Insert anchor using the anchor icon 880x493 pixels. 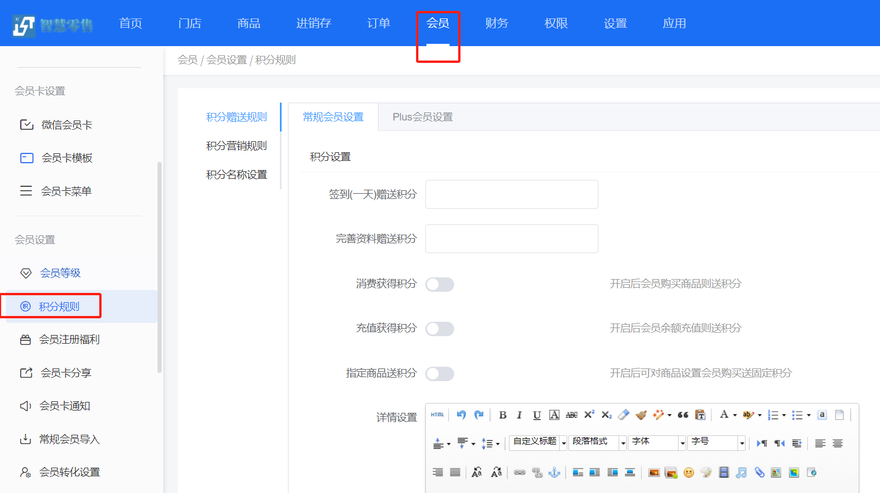pyautogui.click(x=554, y=473)
